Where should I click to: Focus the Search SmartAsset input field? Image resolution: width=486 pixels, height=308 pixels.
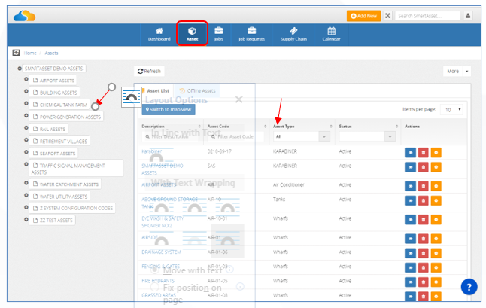coord(427,16)
